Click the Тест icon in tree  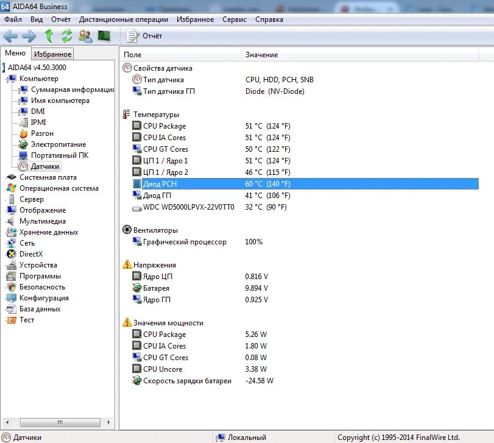12,320
